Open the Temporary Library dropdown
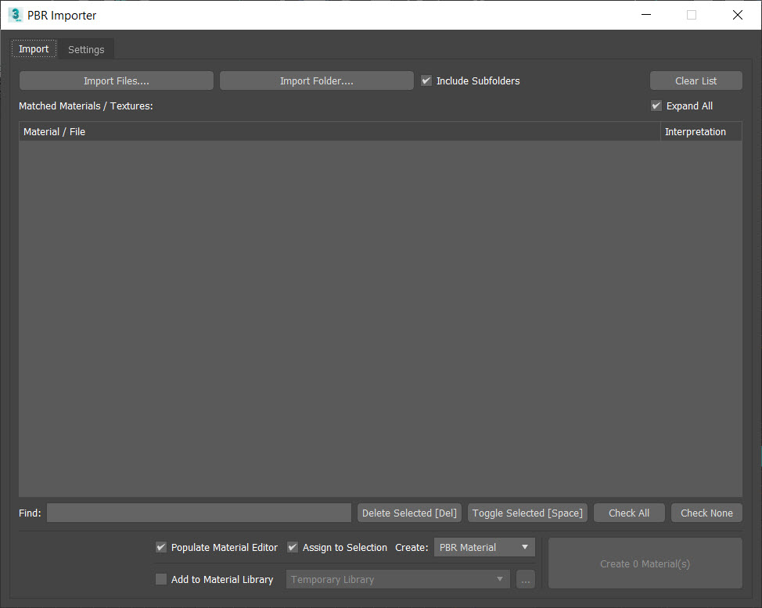The image size is (762, 608). tap(398, 579)
